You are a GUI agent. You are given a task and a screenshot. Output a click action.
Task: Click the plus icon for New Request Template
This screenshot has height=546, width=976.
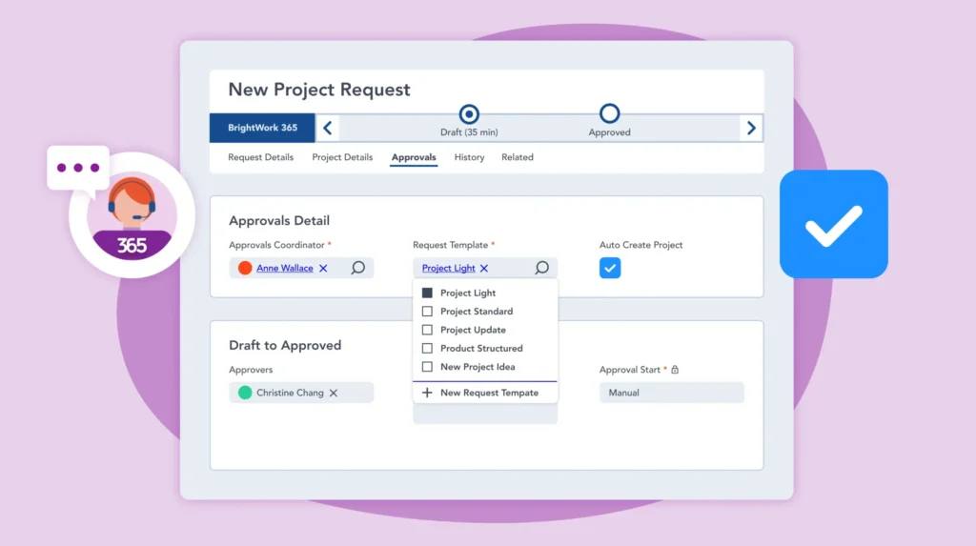(427, 393)
